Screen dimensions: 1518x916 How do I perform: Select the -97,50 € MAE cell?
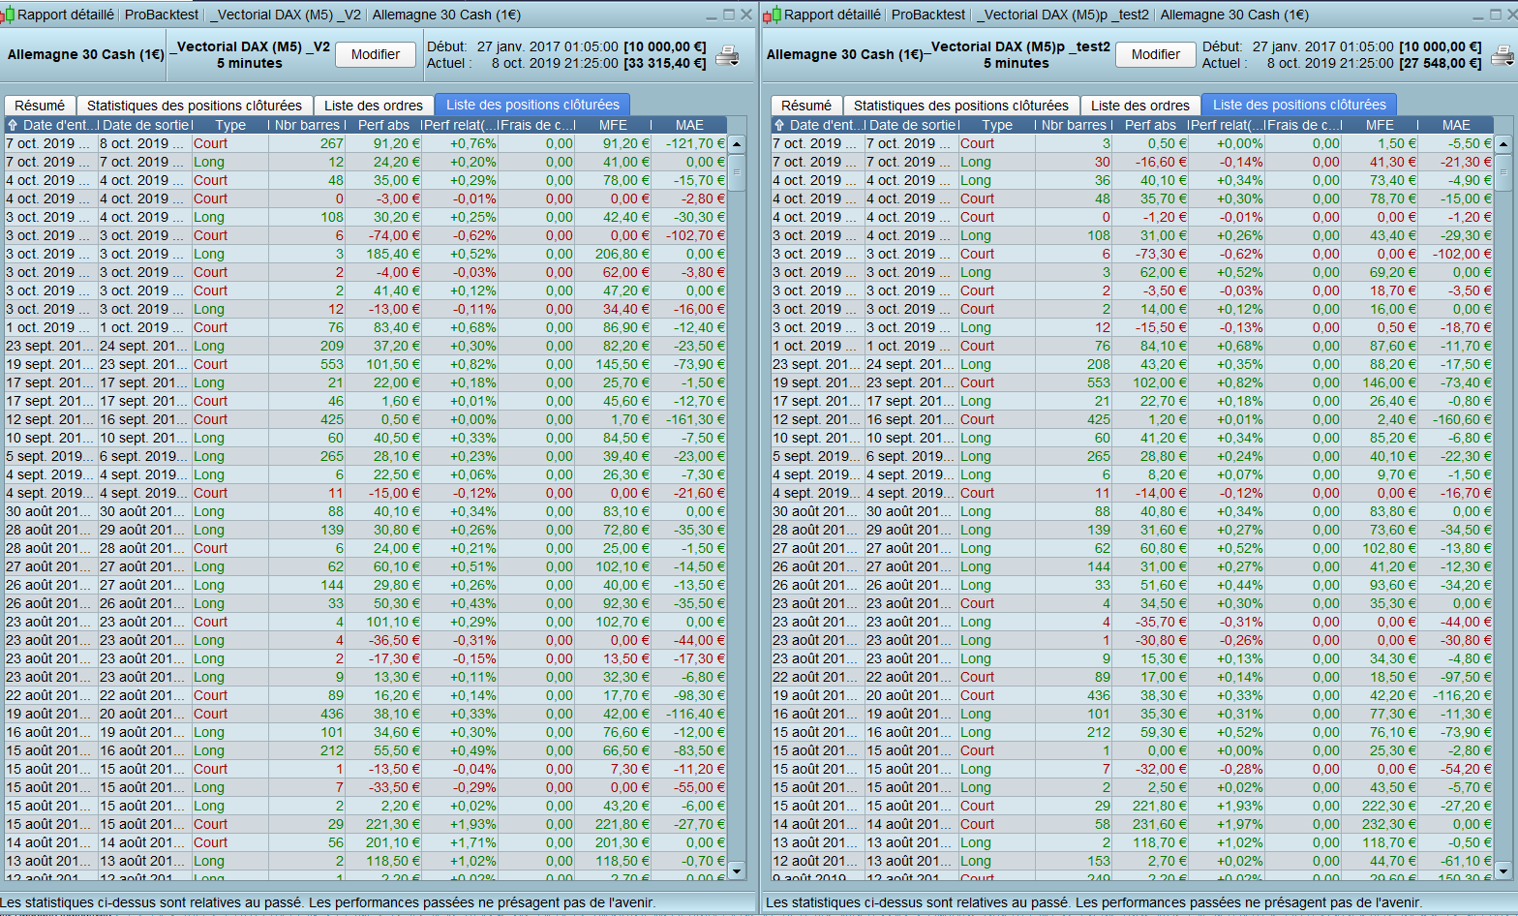pyautogui.click(x=1456, y=677)
